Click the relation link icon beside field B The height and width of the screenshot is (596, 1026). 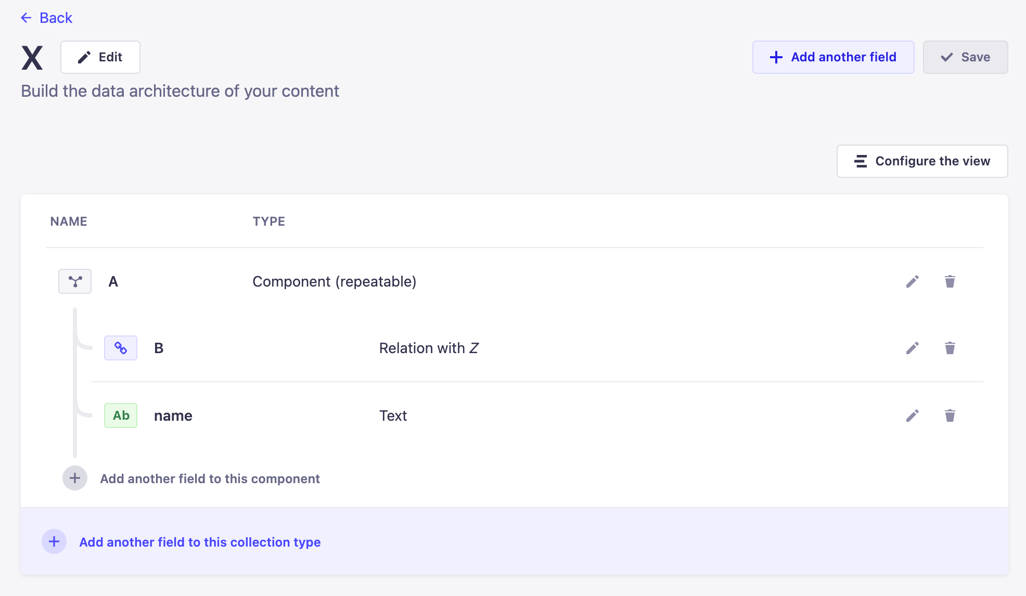(120, 348)
